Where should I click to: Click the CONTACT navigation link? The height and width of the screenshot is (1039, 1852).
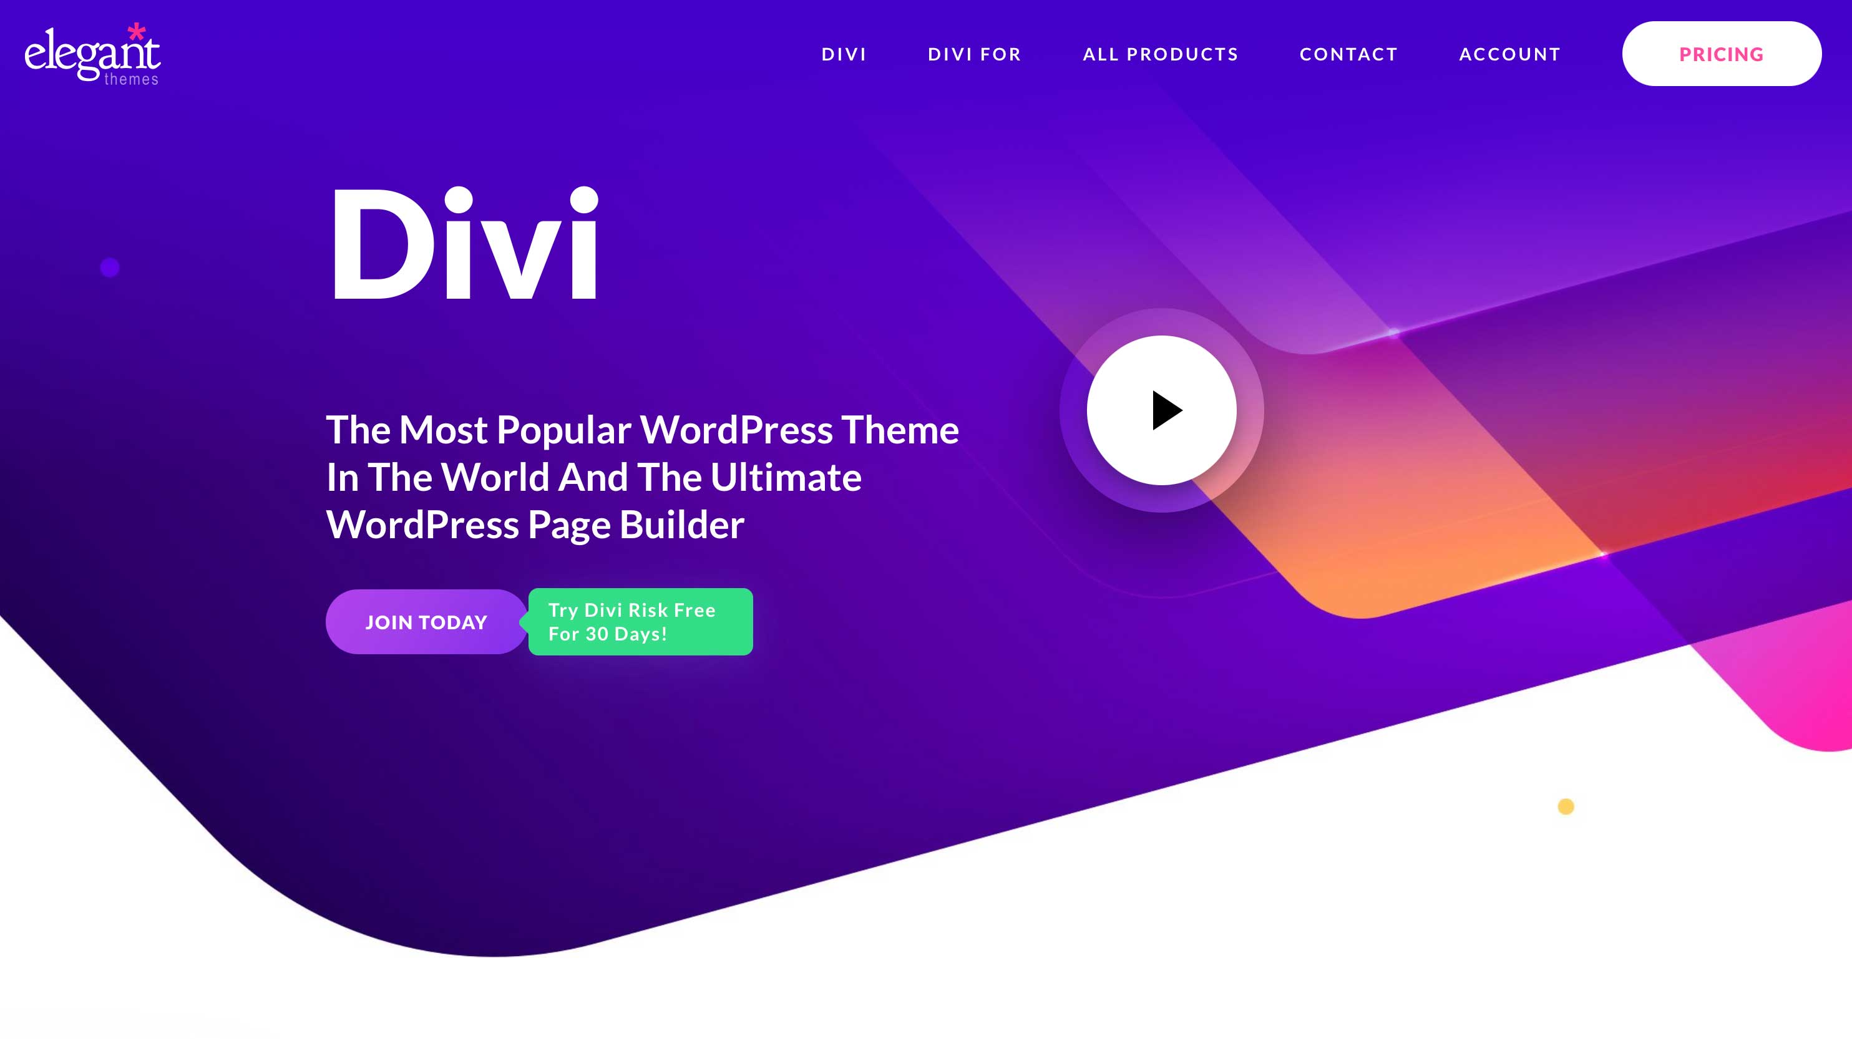1348,54
